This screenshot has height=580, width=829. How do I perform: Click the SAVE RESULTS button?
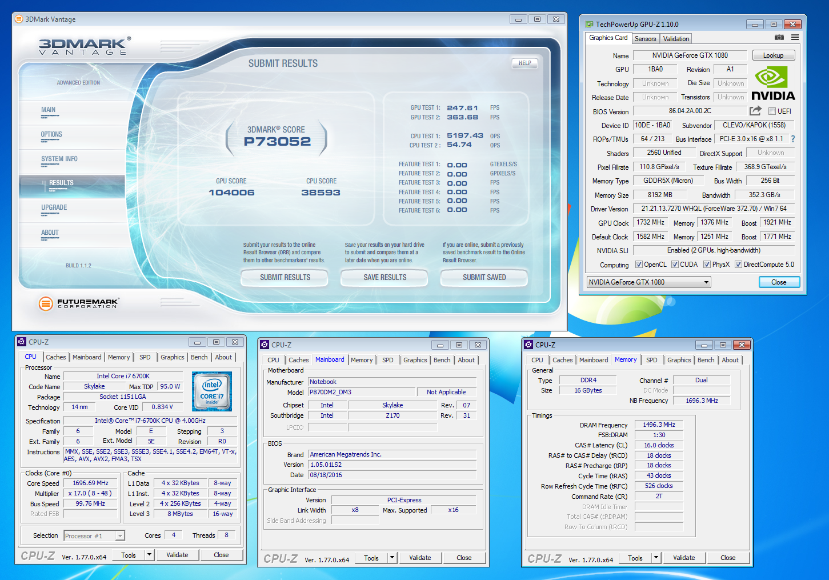(385, 278)
